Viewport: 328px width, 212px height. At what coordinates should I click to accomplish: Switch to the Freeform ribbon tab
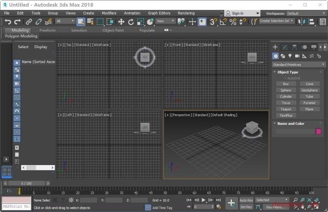coord(48,30)
